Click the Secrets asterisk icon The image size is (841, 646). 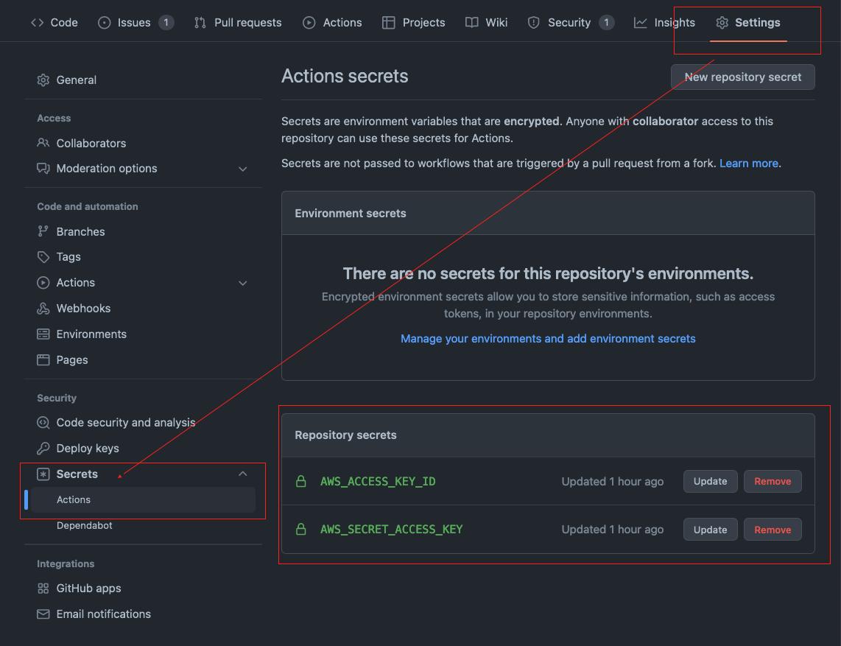[x=43, y=474]
